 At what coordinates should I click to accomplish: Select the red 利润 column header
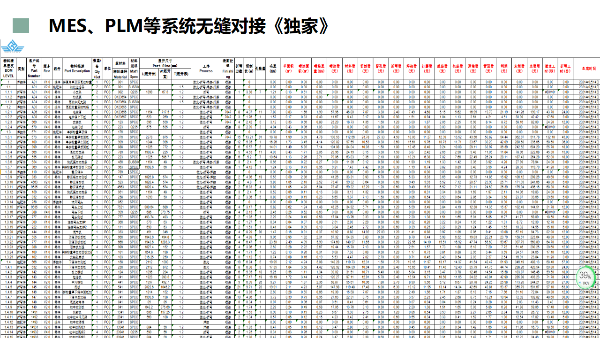(x=504, y=69)
